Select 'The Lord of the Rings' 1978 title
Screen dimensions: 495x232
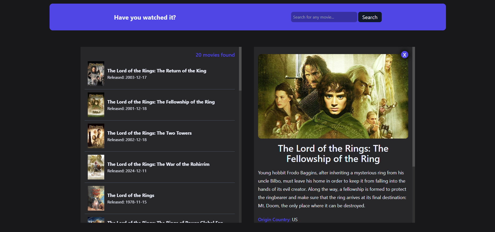tap(131, 195)
